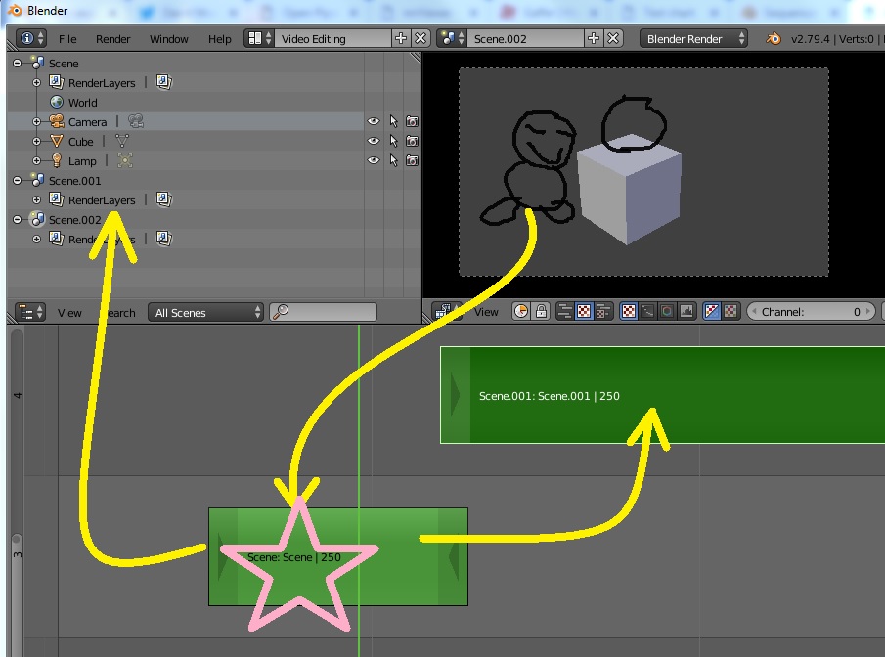Click render layer icon beside Scene RenderLayers
This screenshot has height=657, width=885.
(x=163, y=82)
